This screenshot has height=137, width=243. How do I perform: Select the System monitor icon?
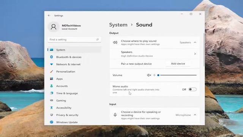click(x=52, y=50)
